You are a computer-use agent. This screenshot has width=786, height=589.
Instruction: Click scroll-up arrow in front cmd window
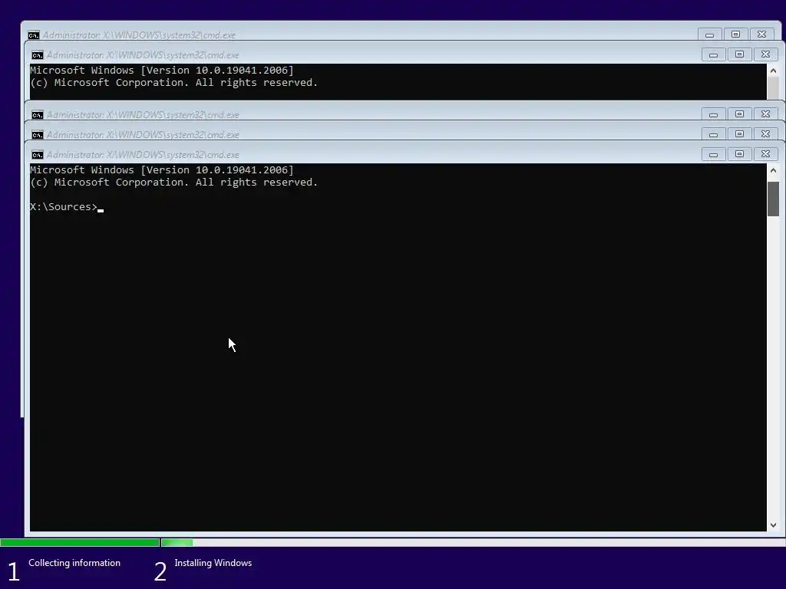[773, 170]
